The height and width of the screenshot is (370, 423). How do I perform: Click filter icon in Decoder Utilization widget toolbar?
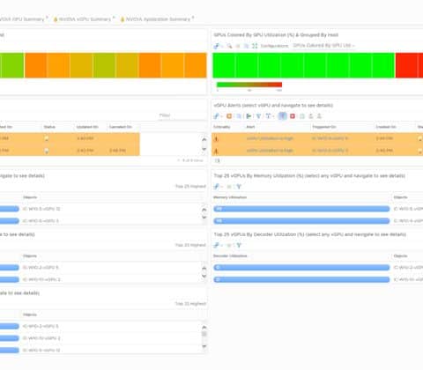[239, 245]
